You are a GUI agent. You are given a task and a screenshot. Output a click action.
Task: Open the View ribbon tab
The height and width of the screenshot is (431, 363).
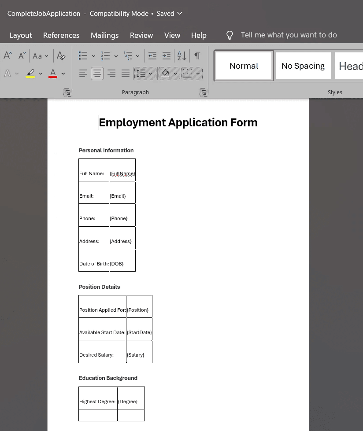172,35
